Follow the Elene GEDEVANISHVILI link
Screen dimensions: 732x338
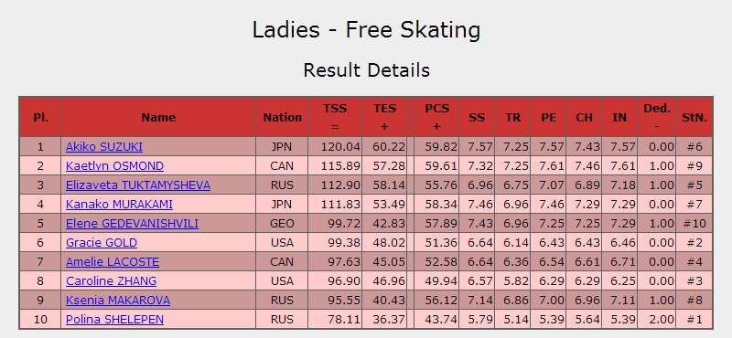click(132, 223)
